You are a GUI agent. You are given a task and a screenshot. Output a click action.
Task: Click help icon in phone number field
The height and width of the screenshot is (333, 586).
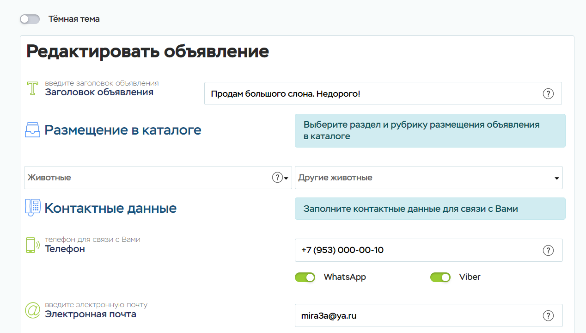[548, 250]
